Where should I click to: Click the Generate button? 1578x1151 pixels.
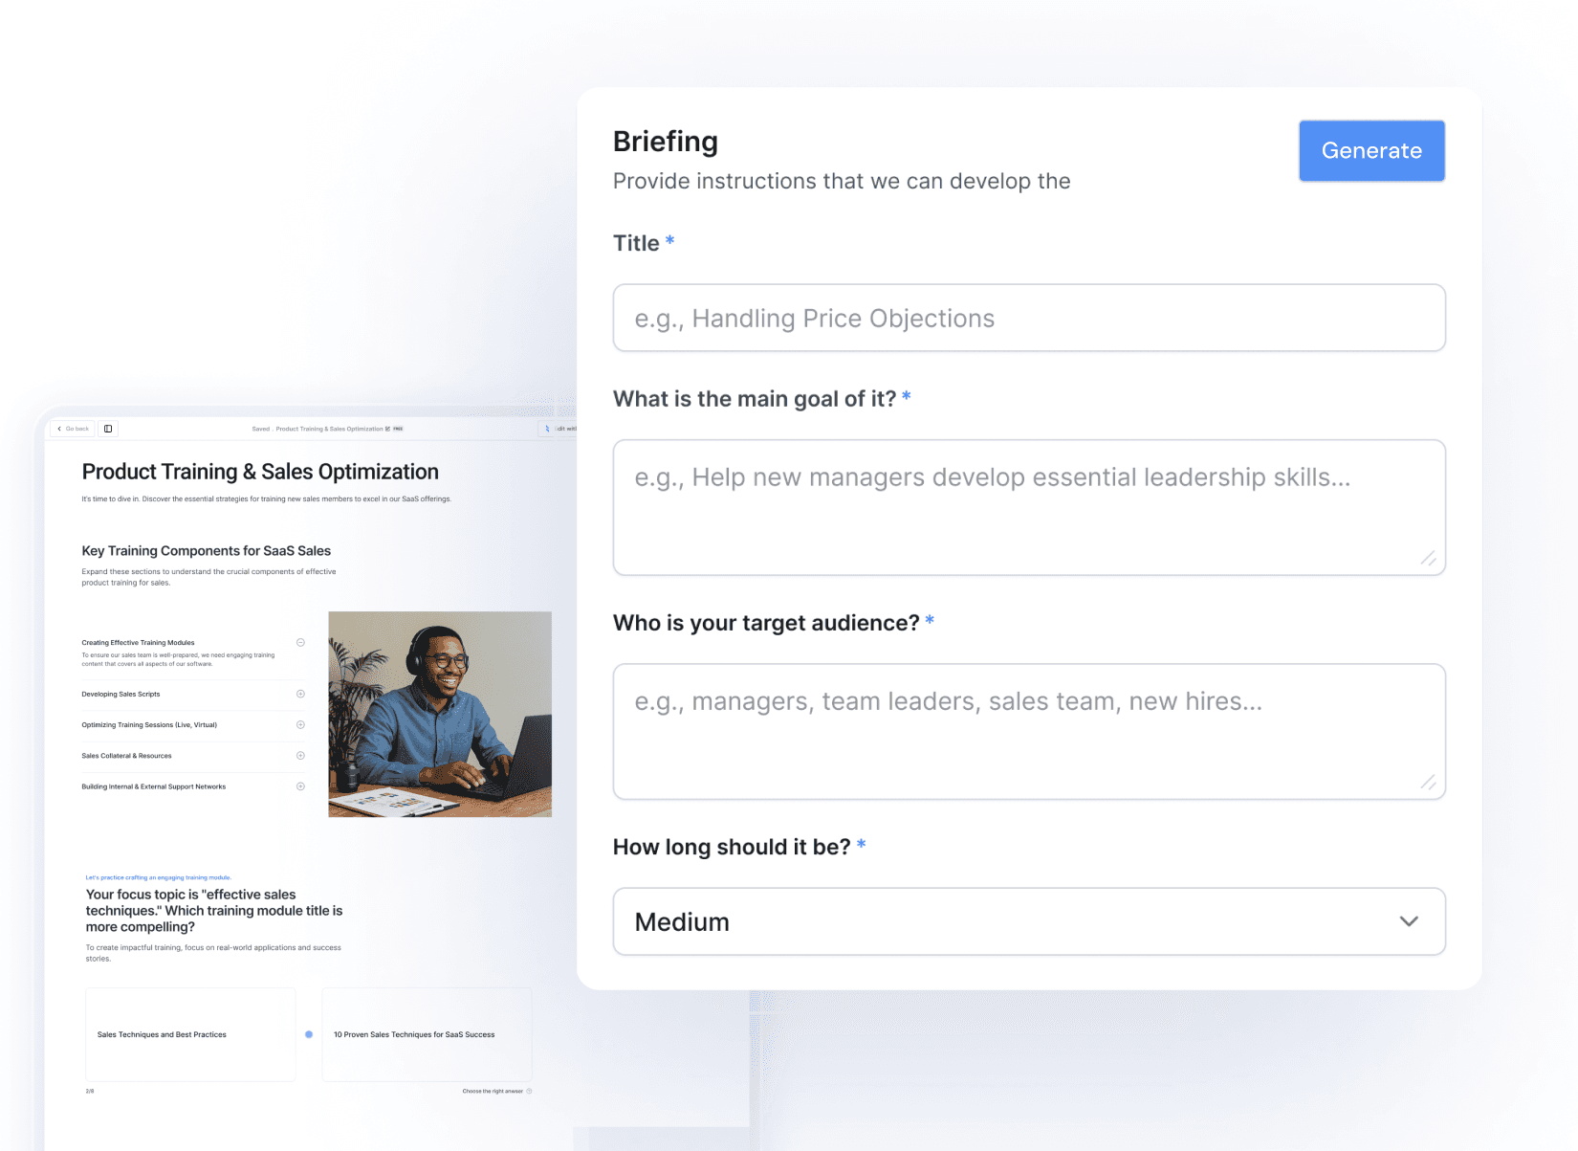[1371, 150]
